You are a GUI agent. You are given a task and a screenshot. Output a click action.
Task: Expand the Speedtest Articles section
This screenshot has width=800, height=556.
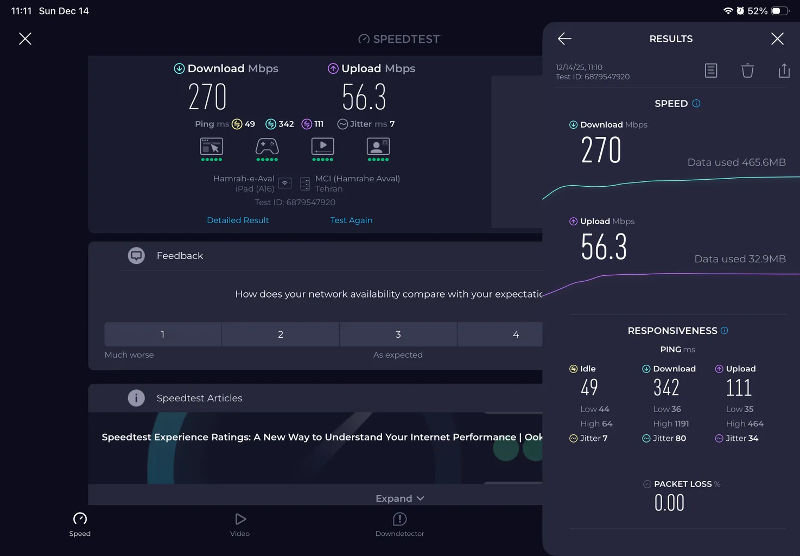(x=399, y=498)
